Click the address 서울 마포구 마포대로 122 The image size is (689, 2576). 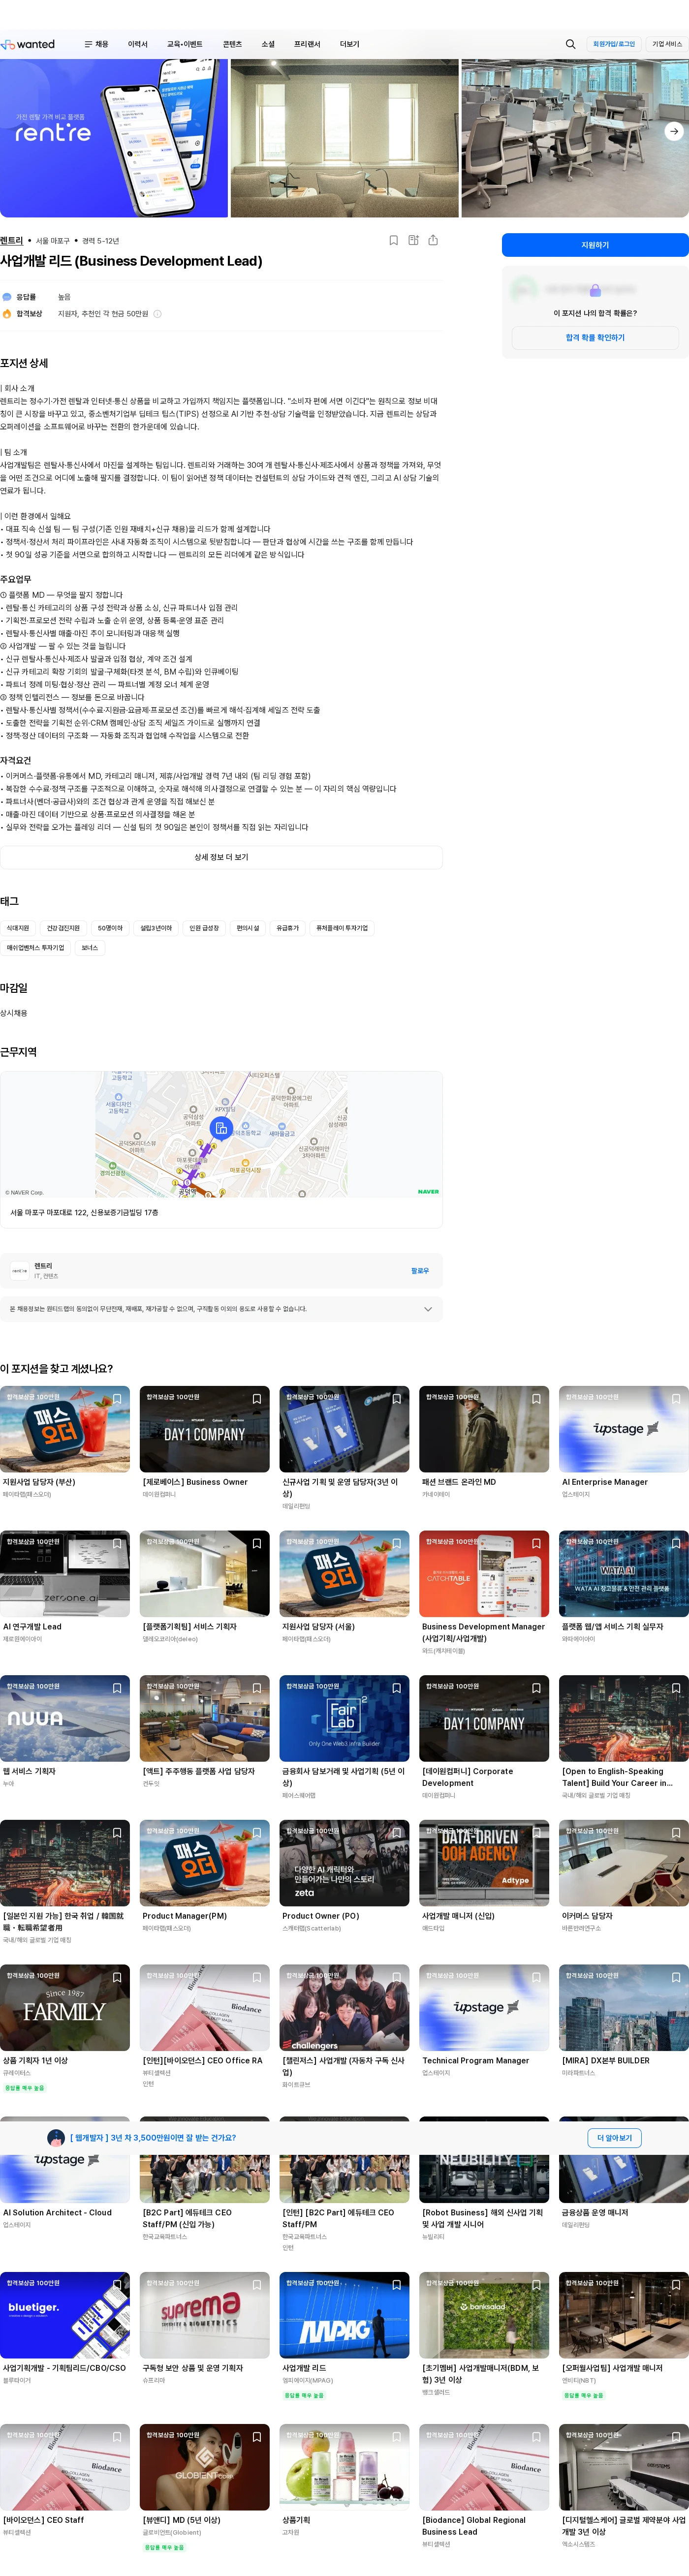pos(84,1213)
